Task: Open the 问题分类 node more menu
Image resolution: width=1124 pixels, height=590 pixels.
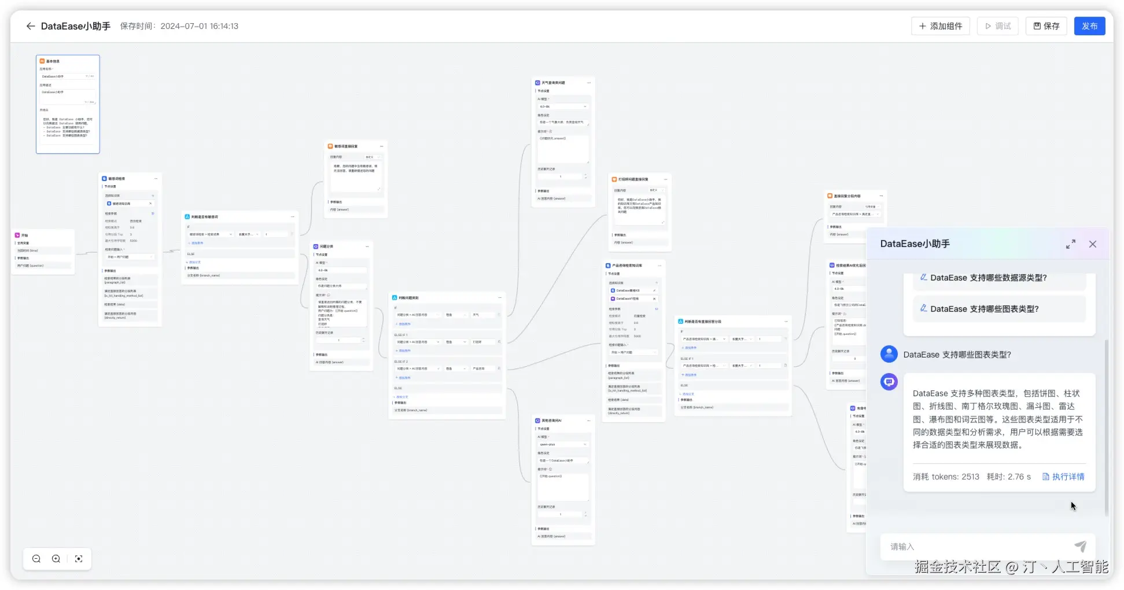Action: (367, 246)
